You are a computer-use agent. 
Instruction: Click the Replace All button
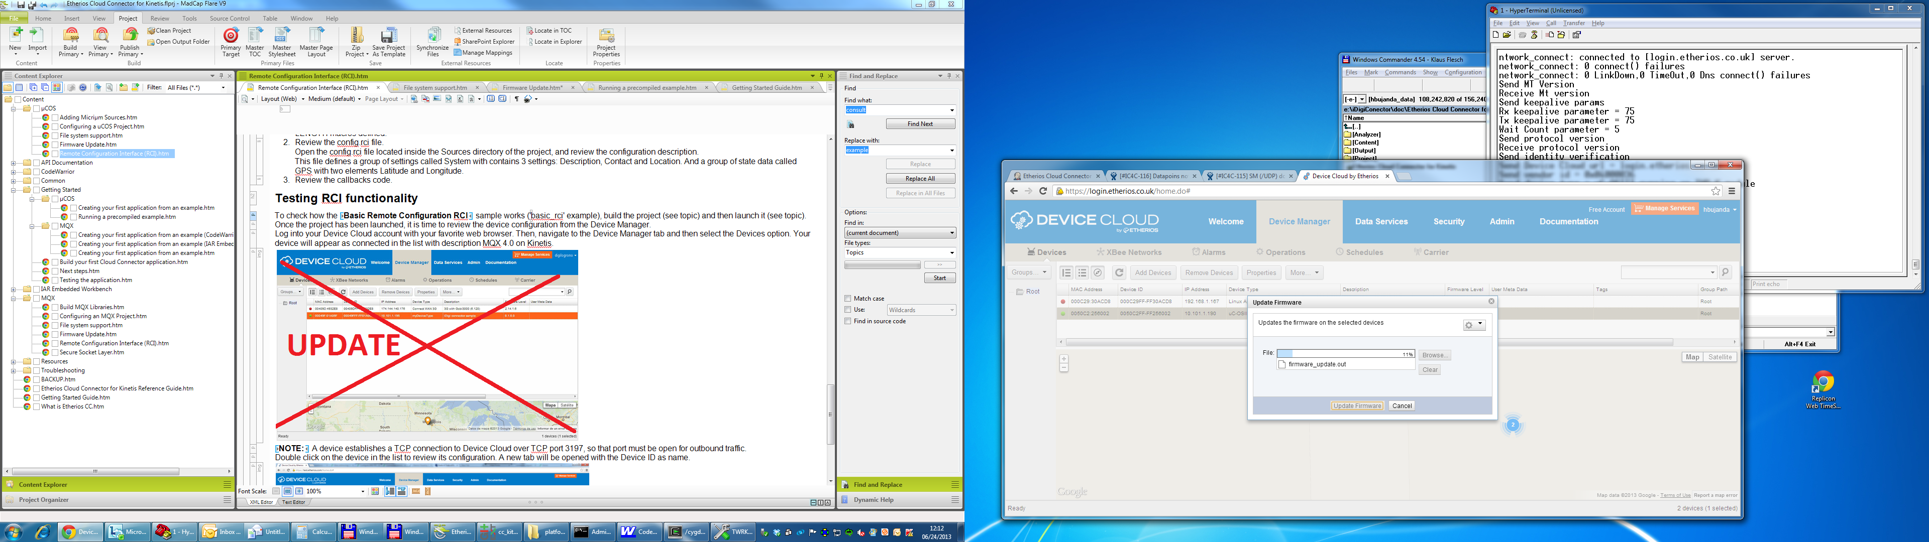920,179
